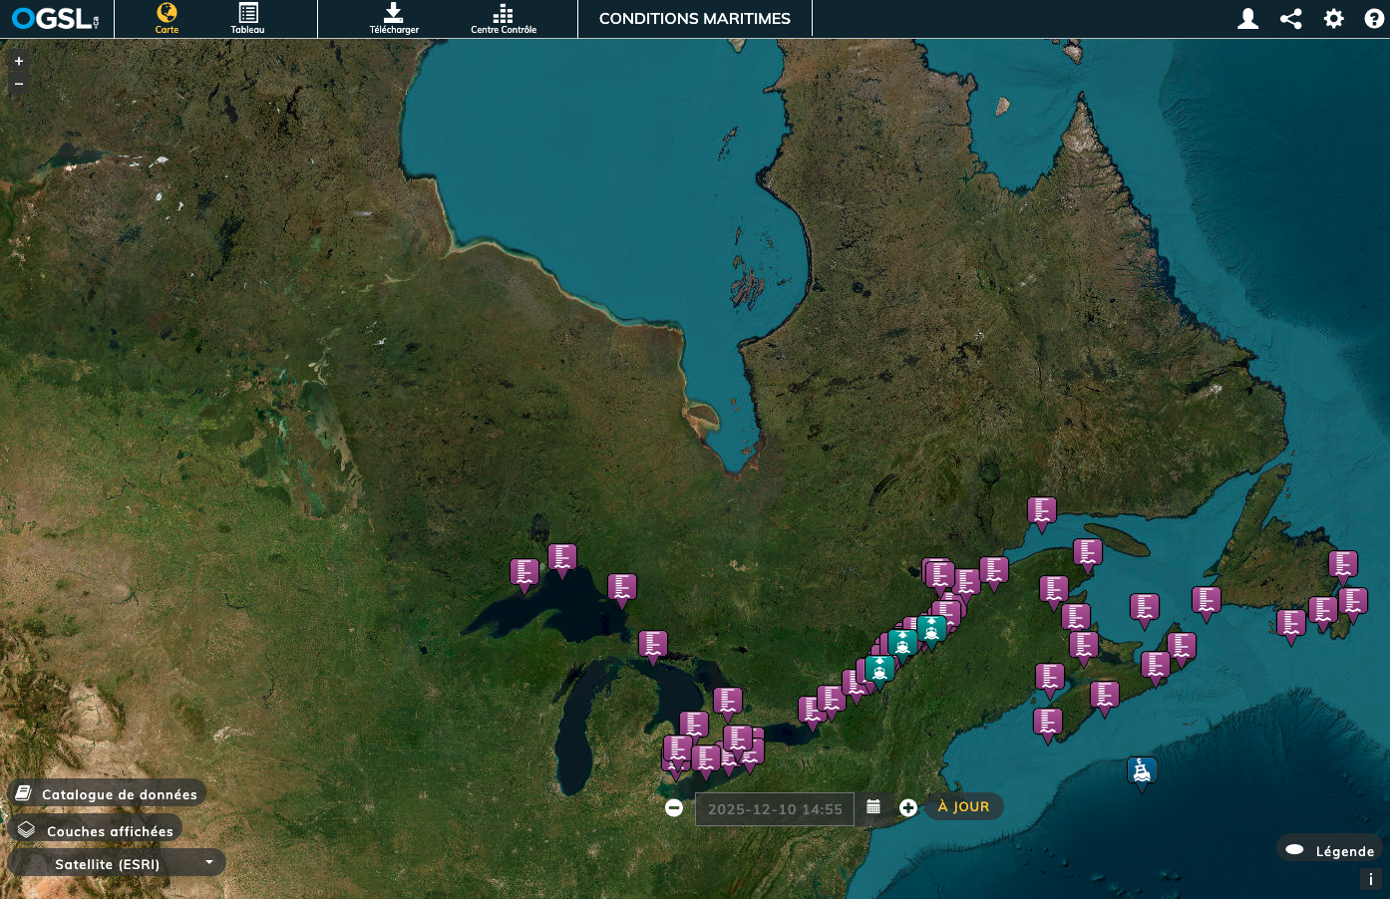Open the Satellite (ESRI) basemap dropdown
1390x899 pixels.
pos(117,864)
